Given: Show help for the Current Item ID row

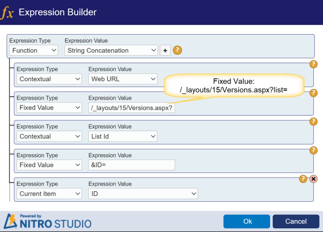Looking at the screenshot, I should click(x=303, y=179).
